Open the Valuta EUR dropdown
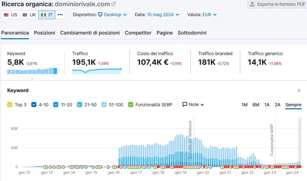Image resolution: width=307 pixels, height=181 pixels. (209, 15)
